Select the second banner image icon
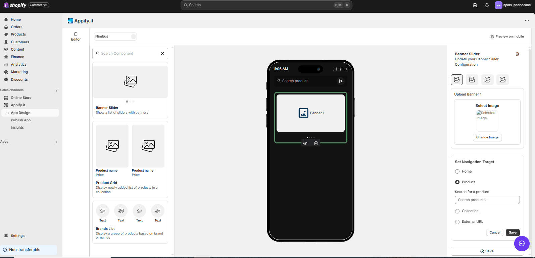Viewport: 535px width, 258px height. 472,80
